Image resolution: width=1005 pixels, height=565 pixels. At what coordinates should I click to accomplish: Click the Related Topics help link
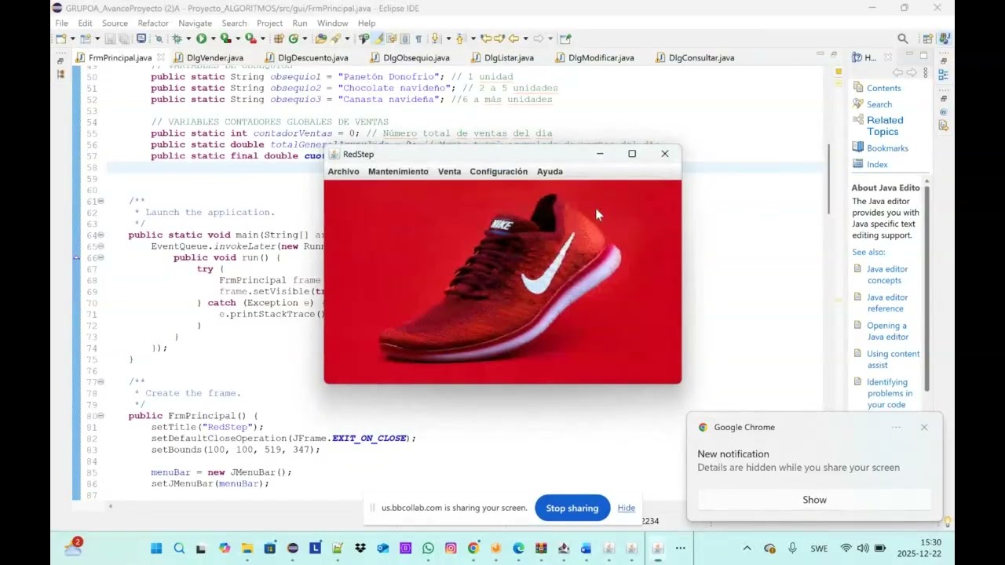coord(885,126)
